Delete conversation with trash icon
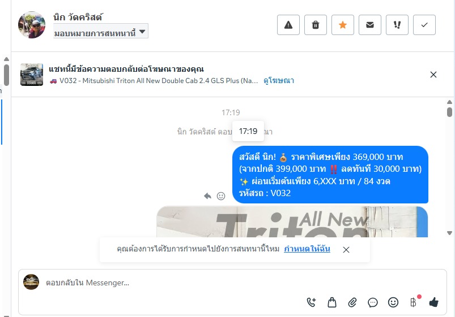455x317 pixels. (316, 25)
